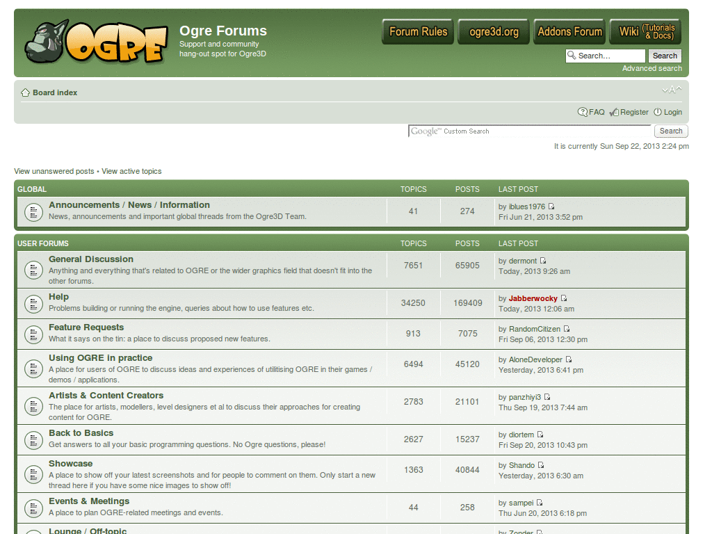Open View active topics
The height and width of the screenshot is (534, 712).
click(x=131, y=171)
